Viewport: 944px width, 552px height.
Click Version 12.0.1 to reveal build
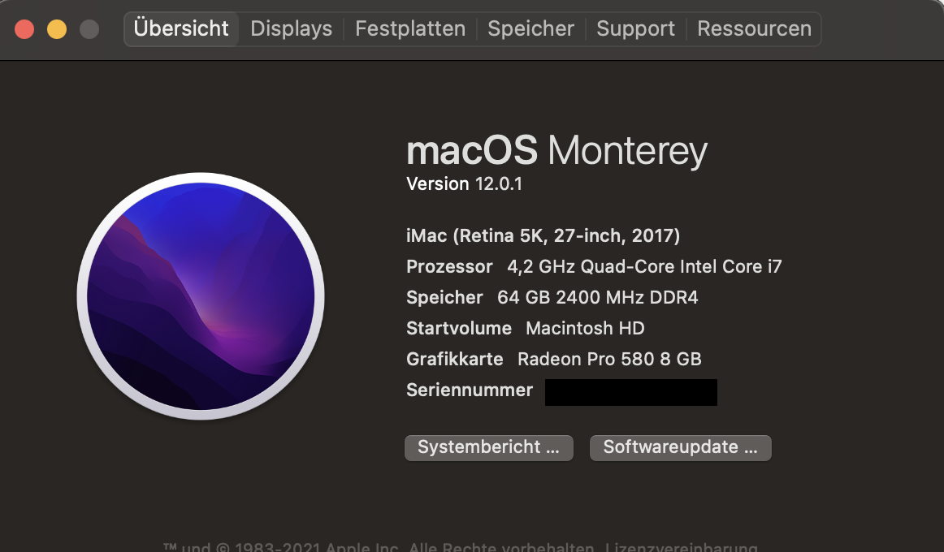coord(464,184)
